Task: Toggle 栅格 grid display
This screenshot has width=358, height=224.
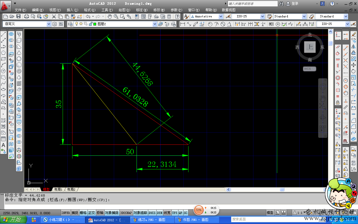Action: 83,213
